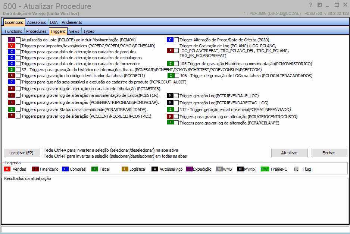Open the Views sub-tab
Viewport: 350px width, 234px height.
pos(74,31)
